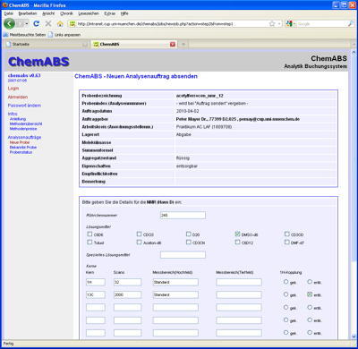Viewport: 358px width, 349px height.
Task: Expand the URL bar history dropdown
Action: coord(279,23)
